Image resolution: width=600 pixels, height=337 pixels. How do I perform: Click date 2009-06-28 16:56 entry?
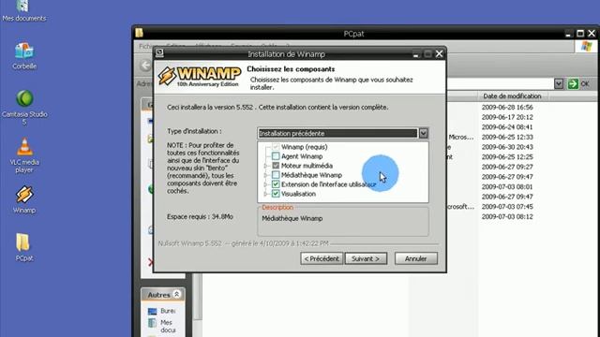point(507,108)
